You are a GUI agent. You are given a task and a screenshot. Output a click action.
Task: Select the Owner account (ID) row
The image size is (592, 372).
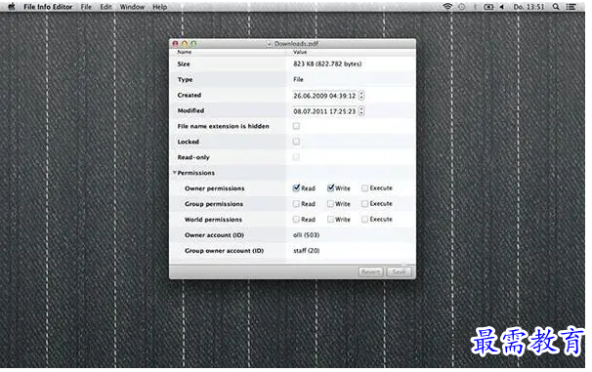(x=293, y=235)
